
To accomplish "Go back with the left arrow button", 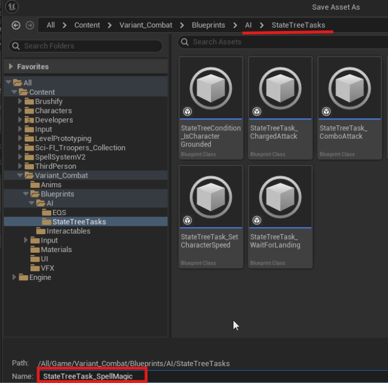I will click(16, 25).
